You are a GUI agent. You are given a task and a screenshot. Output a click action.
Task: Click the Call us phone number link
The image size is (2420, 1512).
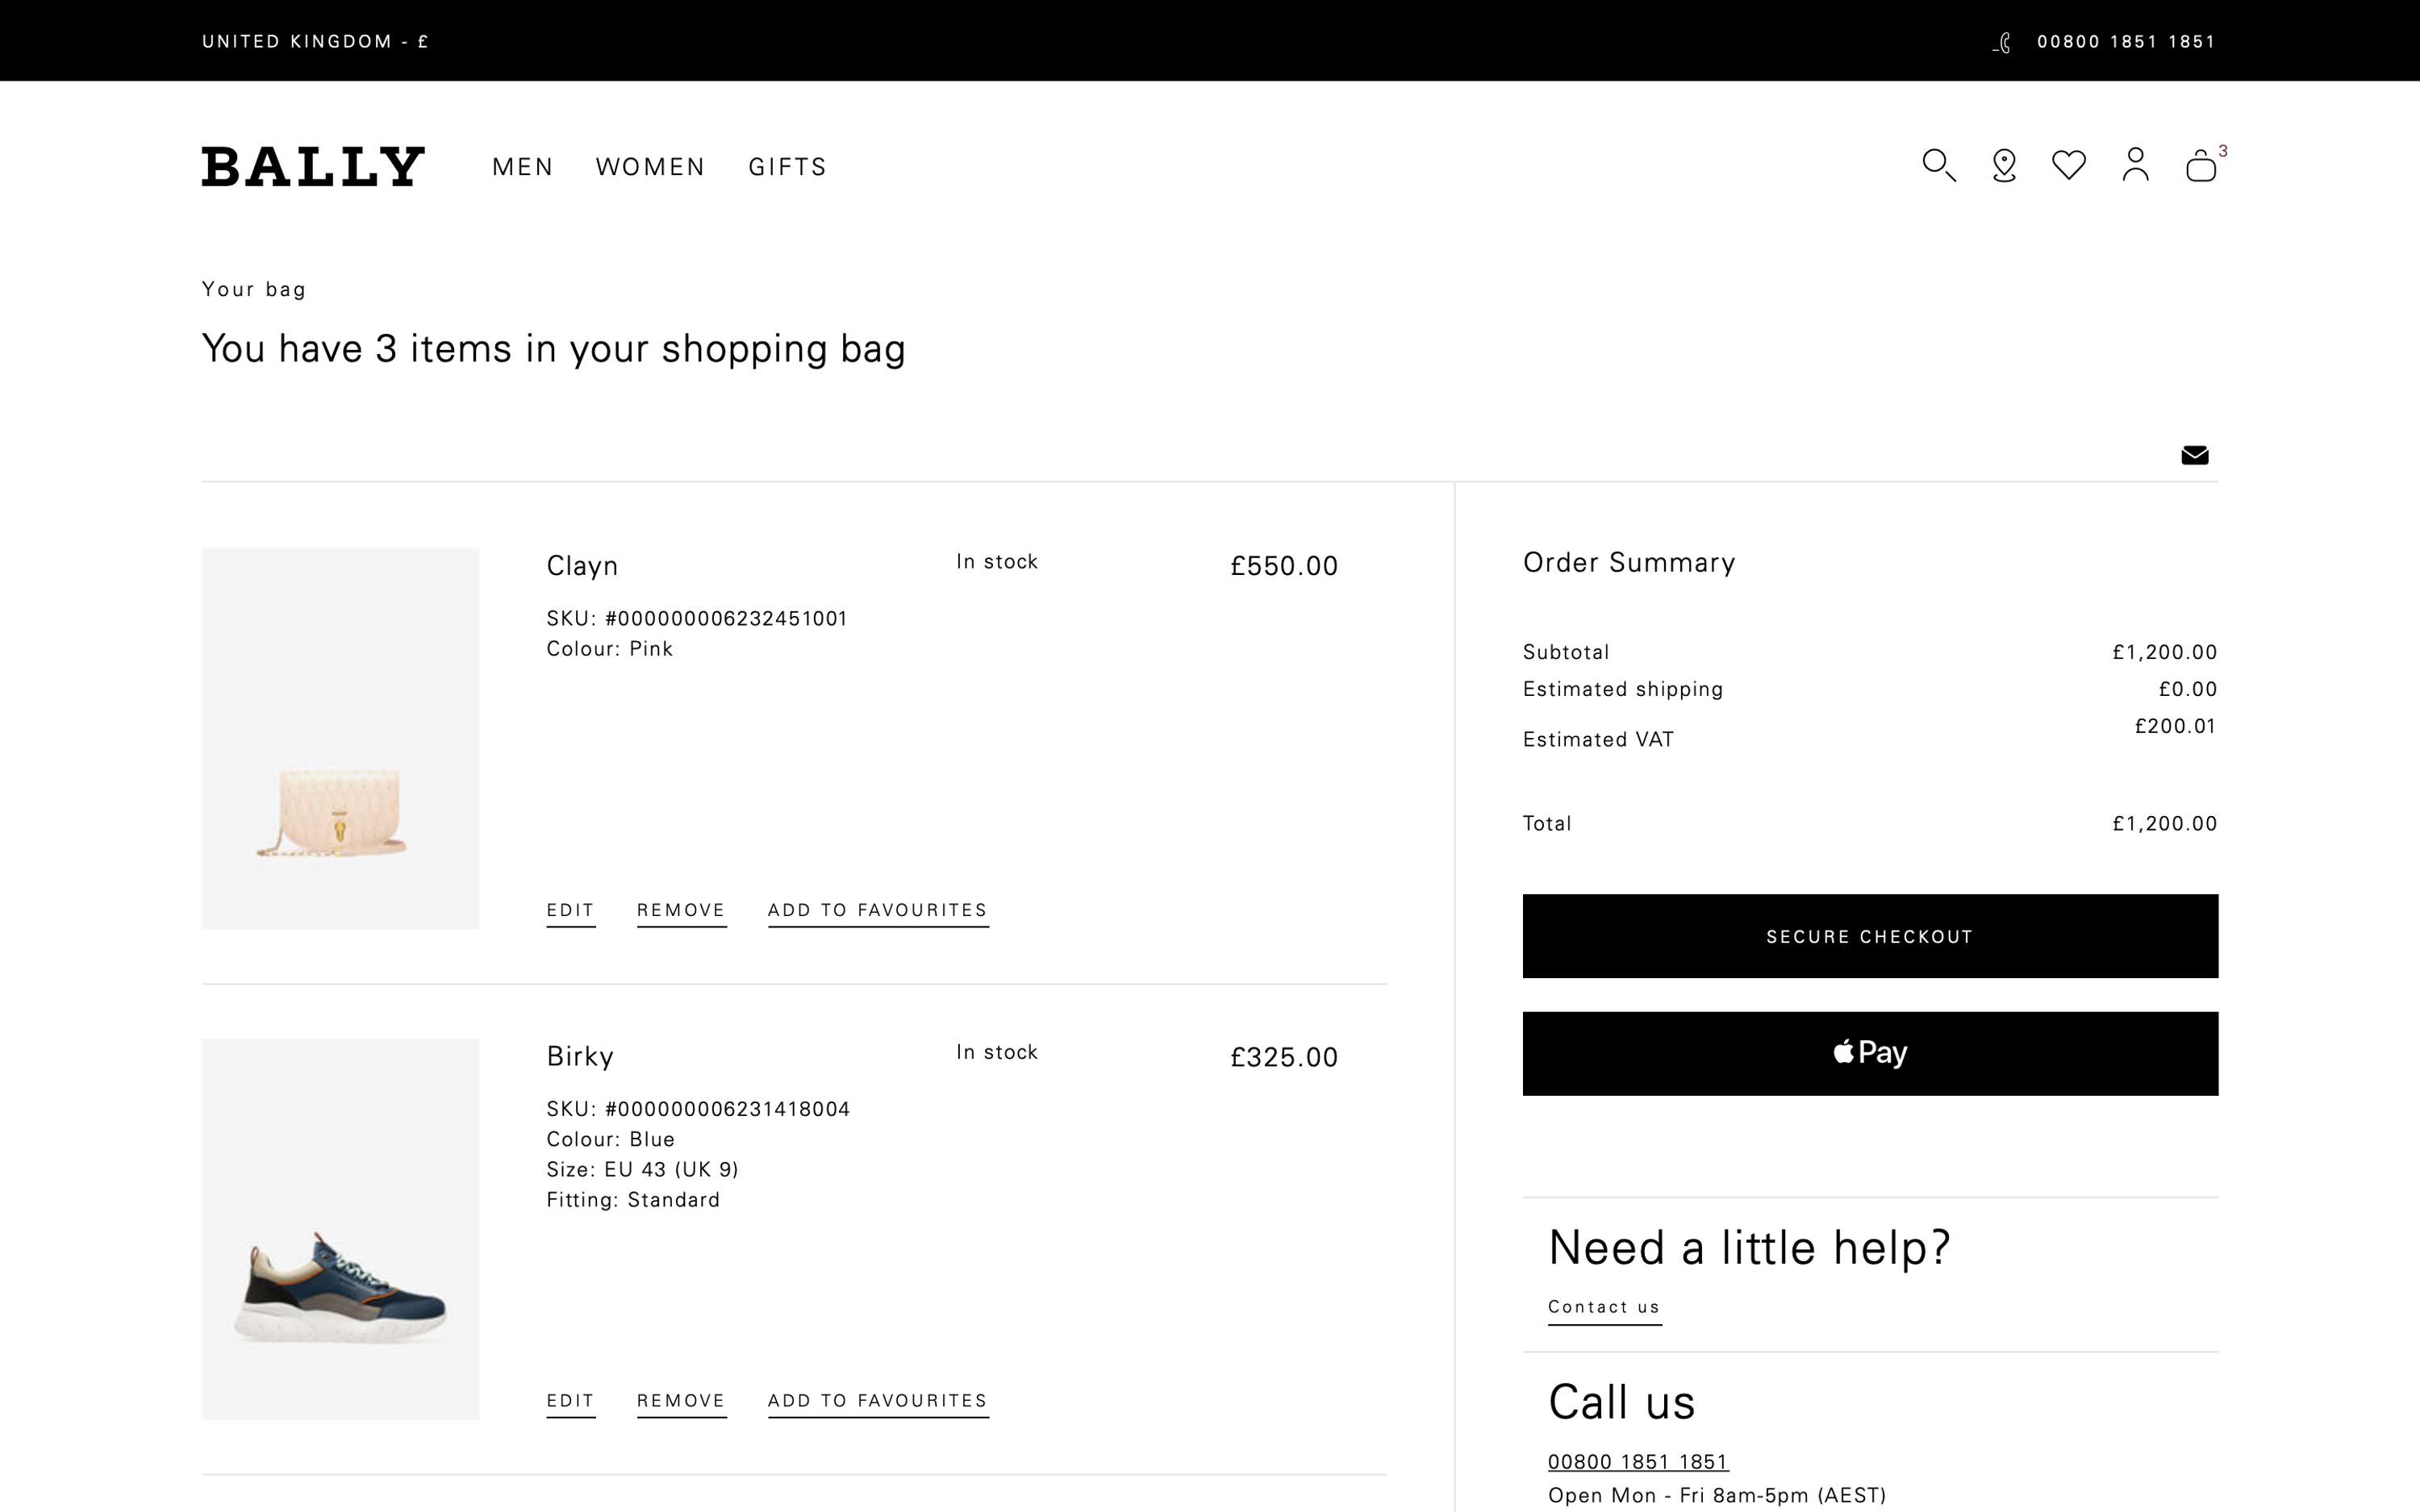point(1638,1461)
